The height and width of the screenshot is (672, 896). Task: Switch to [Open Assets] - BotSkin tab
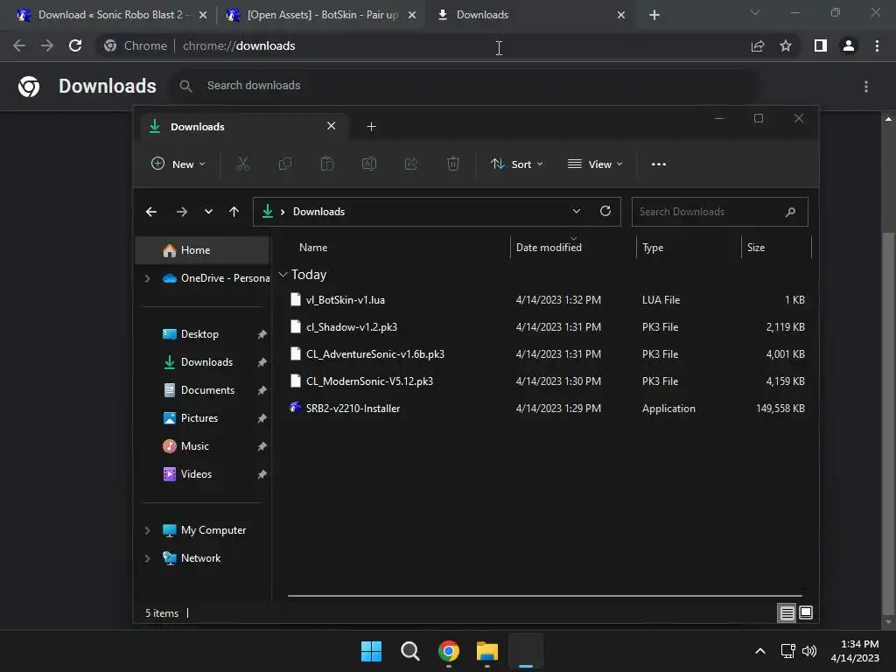click(321, 15)
